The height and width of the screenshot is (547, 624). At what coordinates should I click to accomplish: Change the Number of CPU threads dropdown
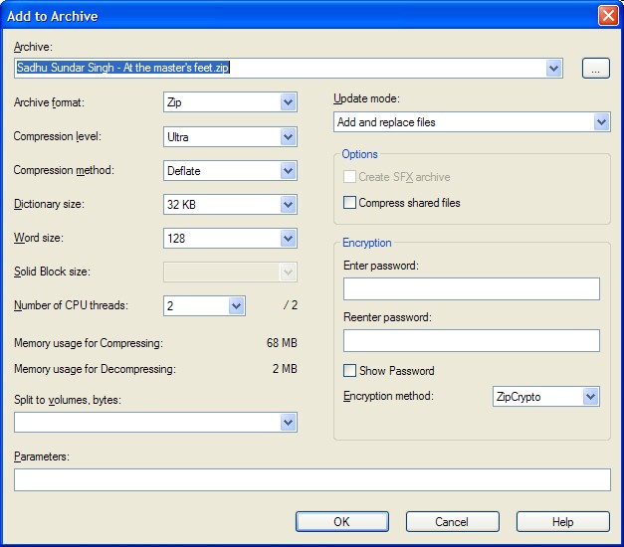pos(236,306)
